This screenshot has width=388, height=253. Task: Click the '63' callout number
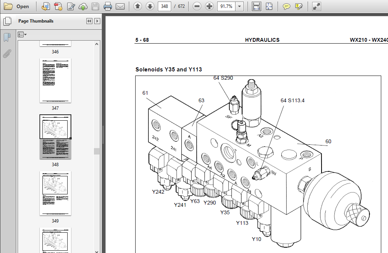tap(201, 100)
